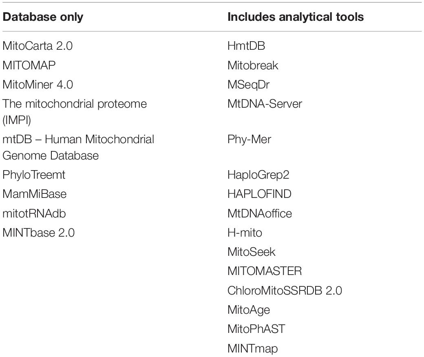
Task: Click the MtDNA-Server entry
Action: (x=265, y=104)
